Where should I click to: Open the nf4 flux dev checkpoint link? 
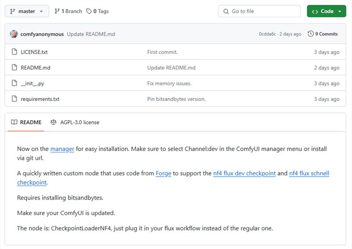click(244, 174)
